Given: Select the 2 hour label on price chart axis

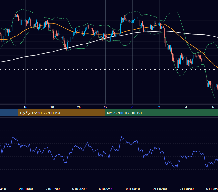Looking at the screenshot, I should pyautogui.click(x=159, y=107).
